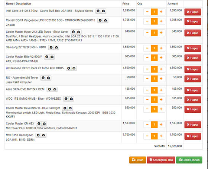Increase quantity of Intel Core i3 6100
Image resolution: width=208 pixels, height=169 pixels.
click(161, 12)
